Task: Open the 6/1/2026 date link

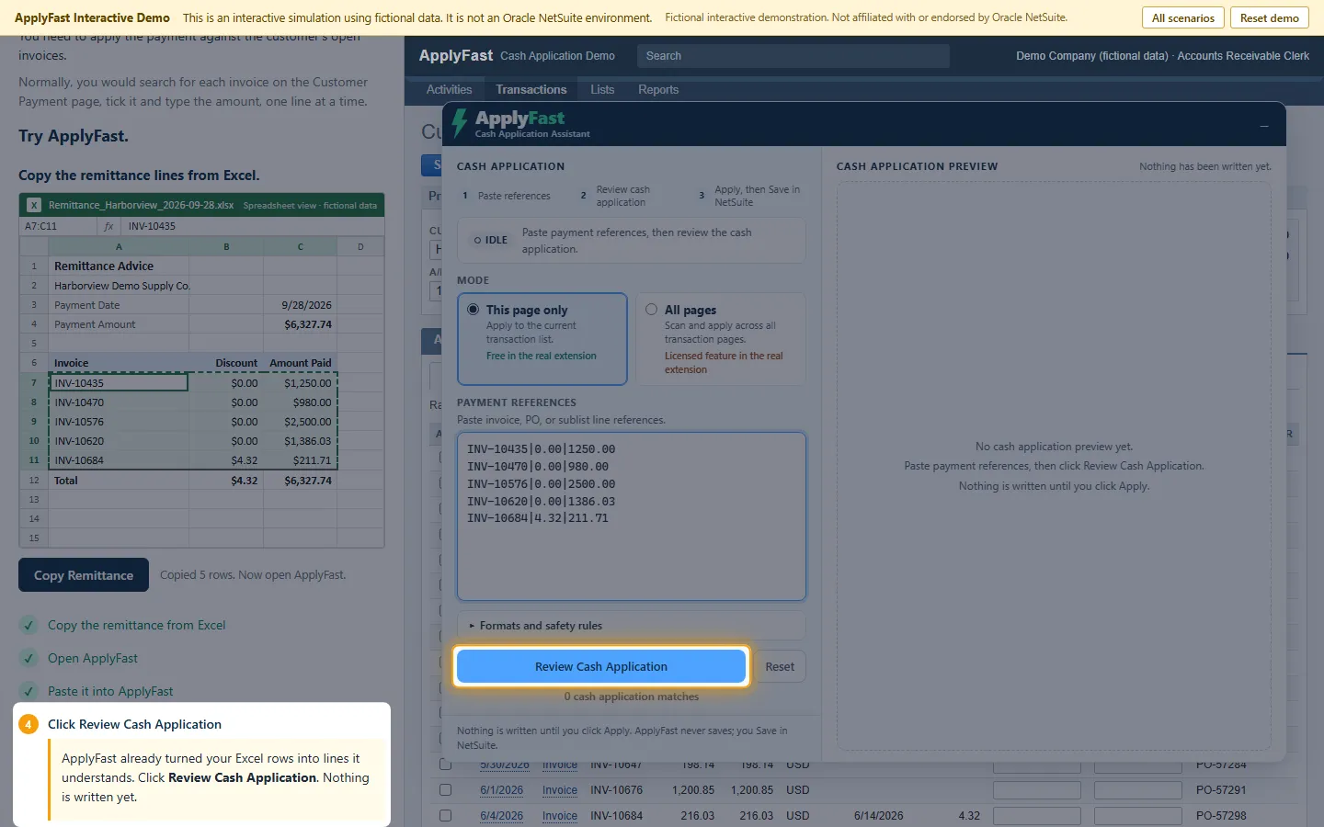Action: tap(501, 790)
